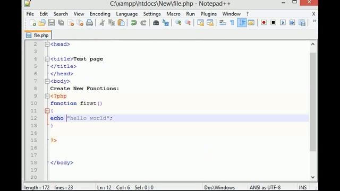This screenshot has height=191, width=340.
Task: Save the file using the floppy disk icon
Action: click(x=52, y=23)
